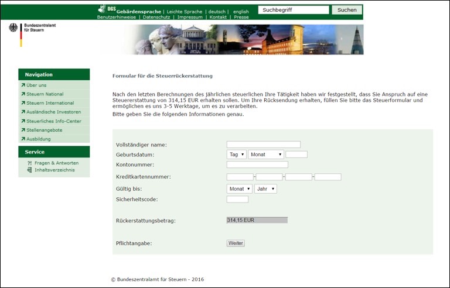Click the Inhaltsverzeichnis sitemap icon
The image size is (450, 288).
(x=29, y=170)
